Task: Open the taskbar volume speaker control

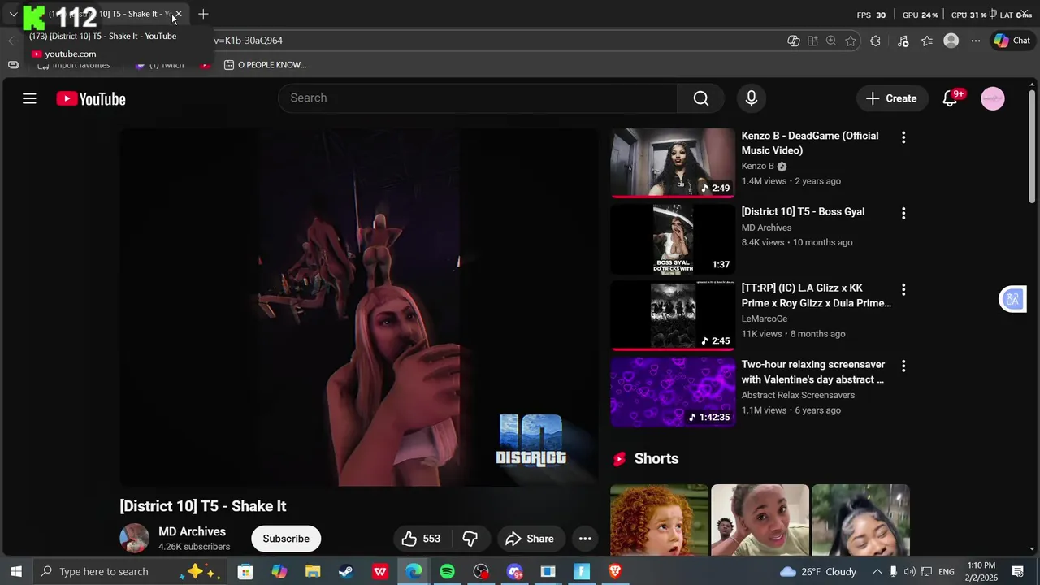Action: tap(910, 572)
